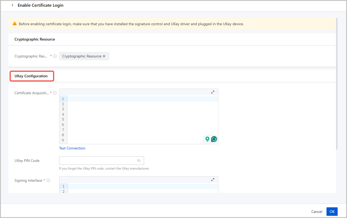Click info icon beside Signing Interface label
The width and height of the screenshot is (347, 218).
(x=48, y=181)
